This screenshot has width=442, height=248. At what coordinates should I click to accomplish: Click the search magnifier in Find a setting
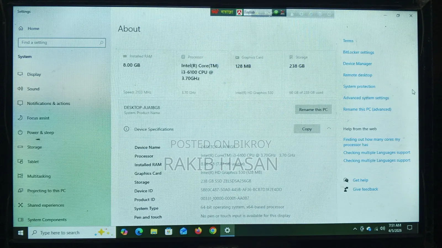tap(101, 43)
